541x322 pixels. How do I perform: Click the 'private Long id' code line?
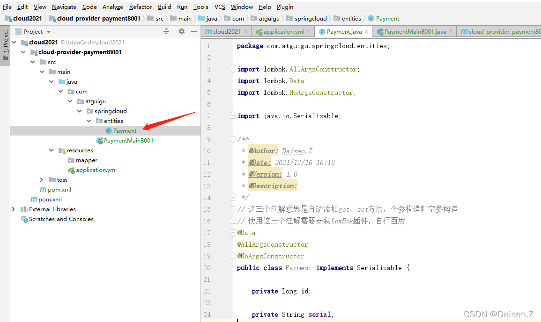pyautogui.click(x=281, y=291)
